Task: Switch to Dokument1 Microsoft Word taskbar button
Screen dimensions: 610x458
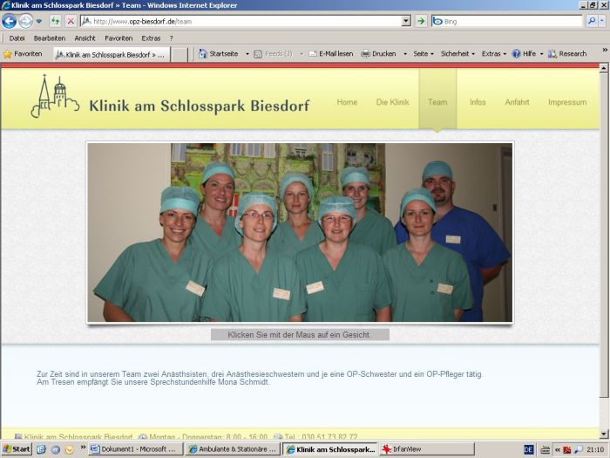Action: pos(136,449)
